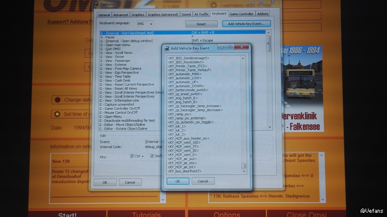The width and height of the screenshot is (387, 217).
Task: Click Cancel in the Options window
Action: pyautogui.click(x=130, y=182)
